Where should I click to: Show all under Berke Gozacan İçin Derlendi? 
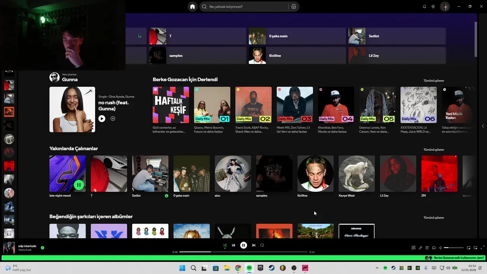434,81
